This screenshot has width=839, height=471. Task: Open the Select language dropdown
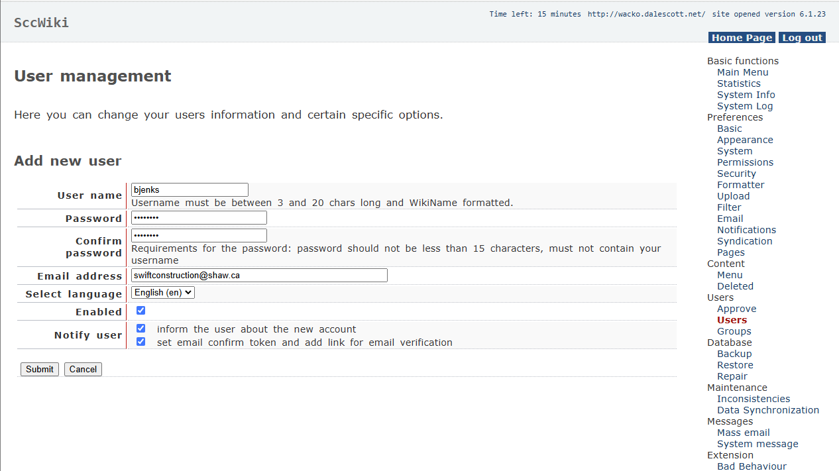click(x=163, y=292)
